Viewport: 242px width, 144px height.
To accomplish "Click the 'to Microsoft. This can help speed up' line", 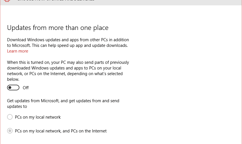I will [x=68, y=45].
